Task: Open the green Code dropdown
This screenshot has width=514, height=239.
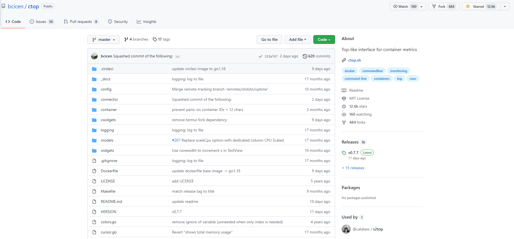Action: click(x=324, y=39)
